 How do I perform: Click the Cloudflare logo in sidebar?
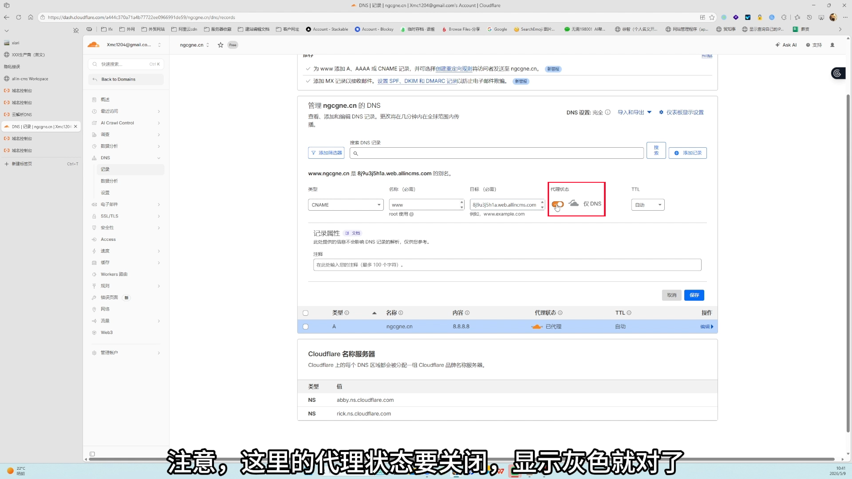click(x=93, y=45)
